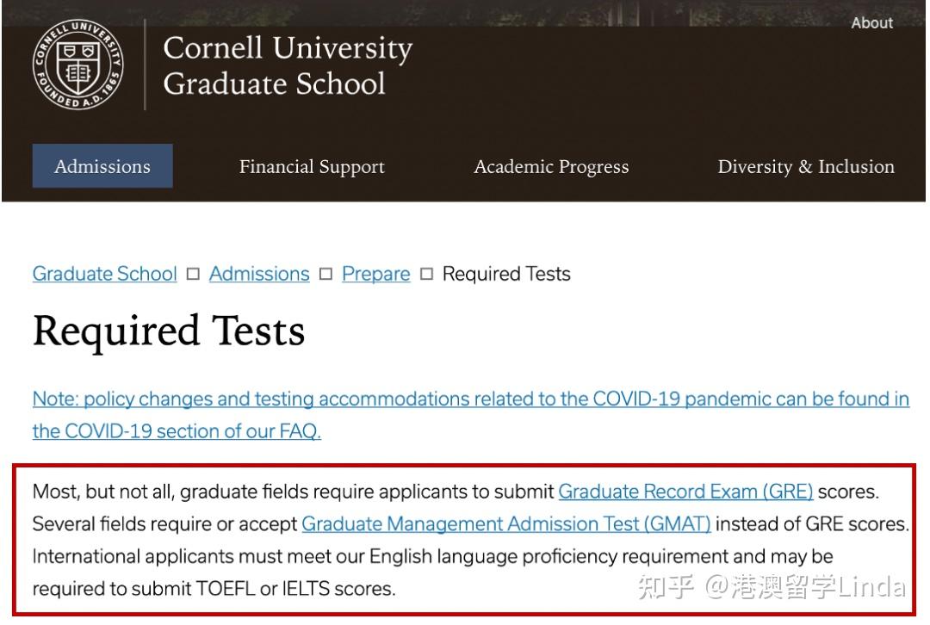Navigate to the Prepare breadcrumb link

pos(375,274)
